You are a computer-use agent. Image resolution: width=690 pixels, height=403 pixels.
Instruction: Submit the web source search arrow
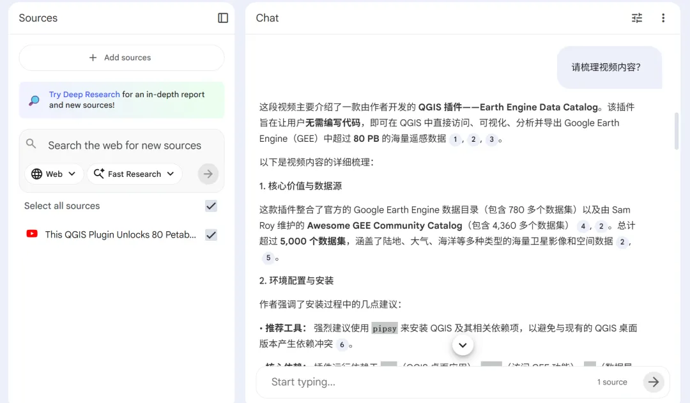[208, 174]
